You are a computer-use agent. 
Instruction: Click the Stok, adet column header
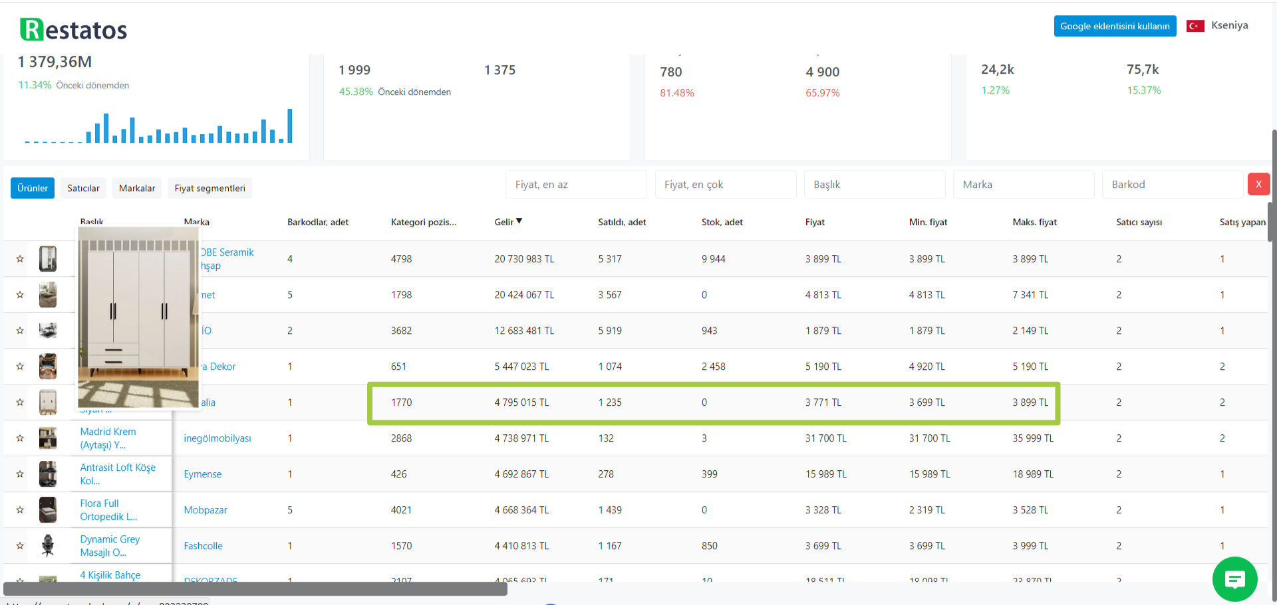pyautogui.click(x=722, y=222)
